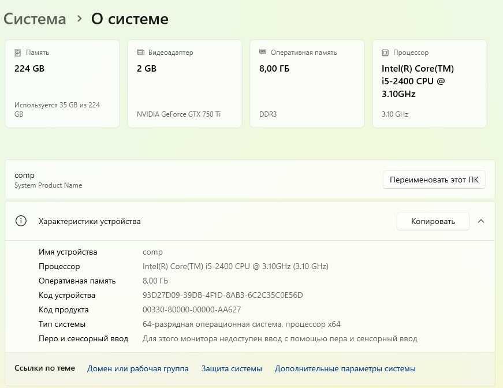Open the Оперативная память 8,00 ГБ card
Image resolution: width=503 pixels, height=388 pixels.
coord(307,84)
